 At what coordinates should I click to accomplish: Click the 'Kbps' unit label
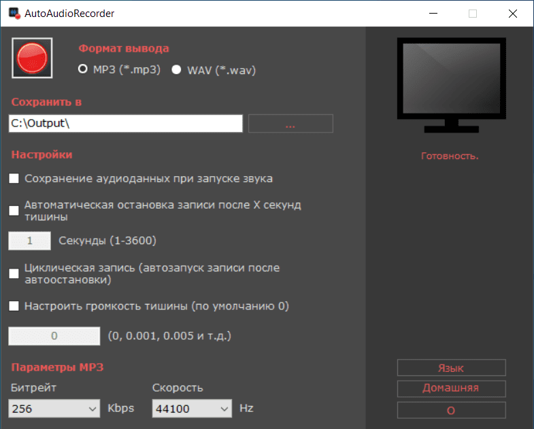click(x=121, y=408)
